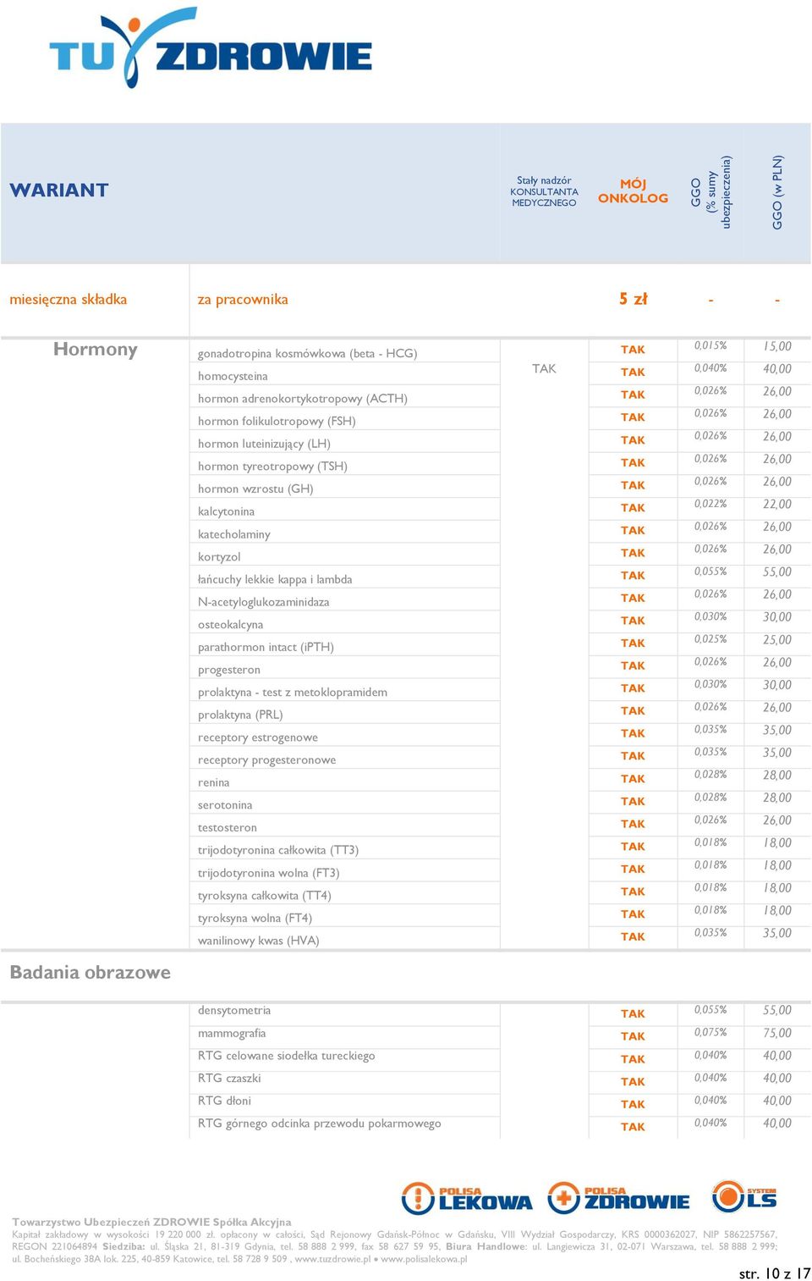
Task: Click the osteokalcyna row label
Action: 230,625
